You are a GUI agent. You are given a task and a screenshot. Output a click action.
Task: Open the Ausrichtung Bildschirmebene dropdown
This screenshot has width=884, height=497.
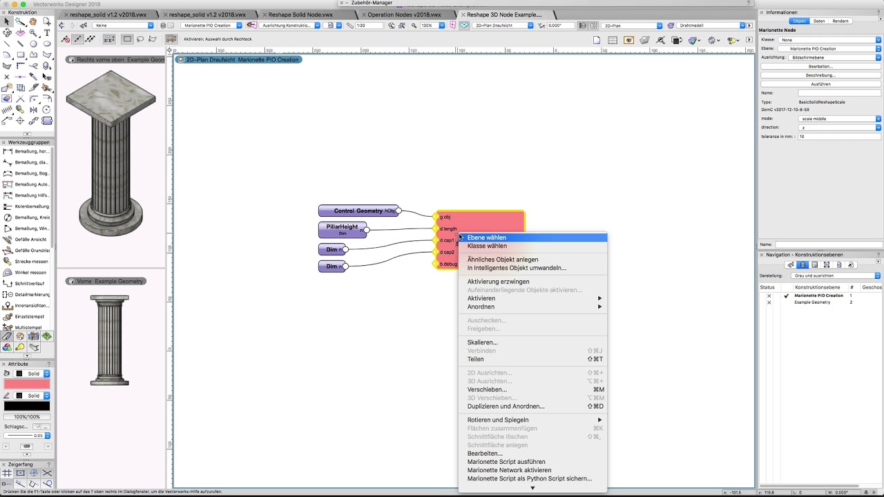[x=834, y=57]
